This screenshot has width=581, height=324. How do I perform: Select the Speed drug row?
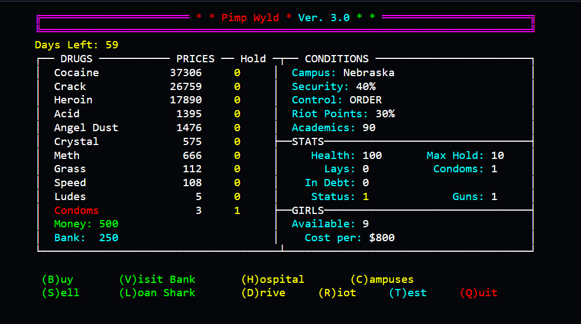[x=147, y=183]
